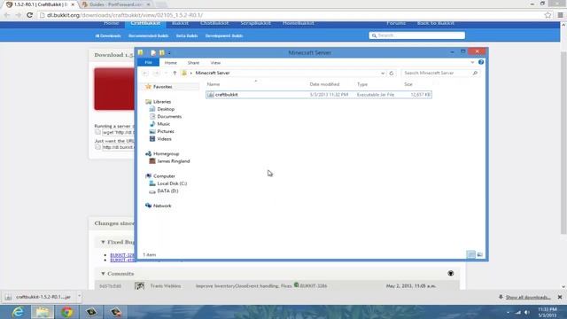Go back in the Explorer window

pyautogui.click(x=145, y=73)
